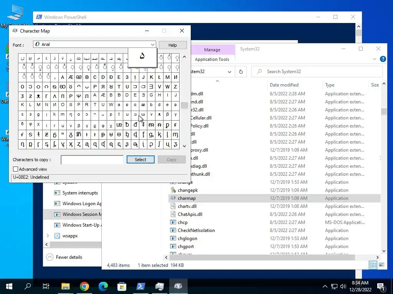Show hidden system tray icons

[x=325, y=286]
